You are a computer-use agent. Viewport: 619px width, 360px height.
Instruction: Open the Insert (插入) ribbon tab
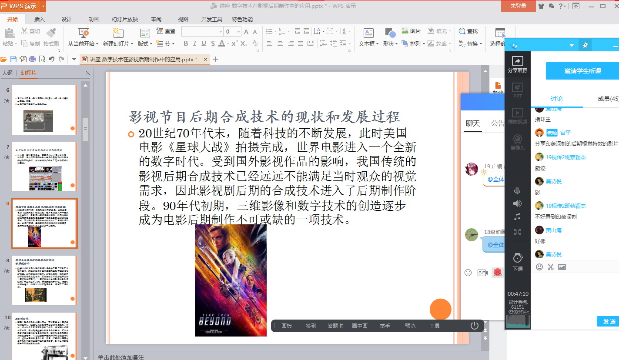pyautogui.click(x=40, y=19)
